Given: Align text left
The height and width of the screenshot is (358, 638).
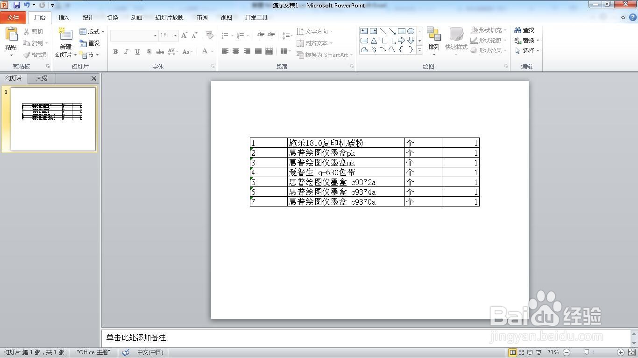Looking at the screenshot, I should tap(225, 51).
